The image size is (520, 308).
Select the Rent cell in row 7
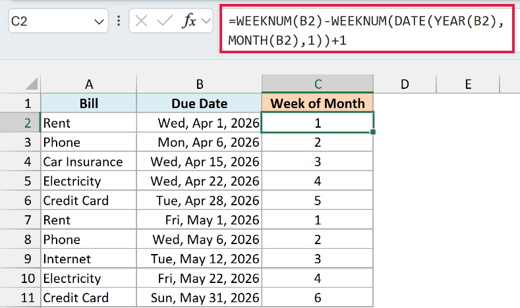pyautogui.click(x=88, y=220)
